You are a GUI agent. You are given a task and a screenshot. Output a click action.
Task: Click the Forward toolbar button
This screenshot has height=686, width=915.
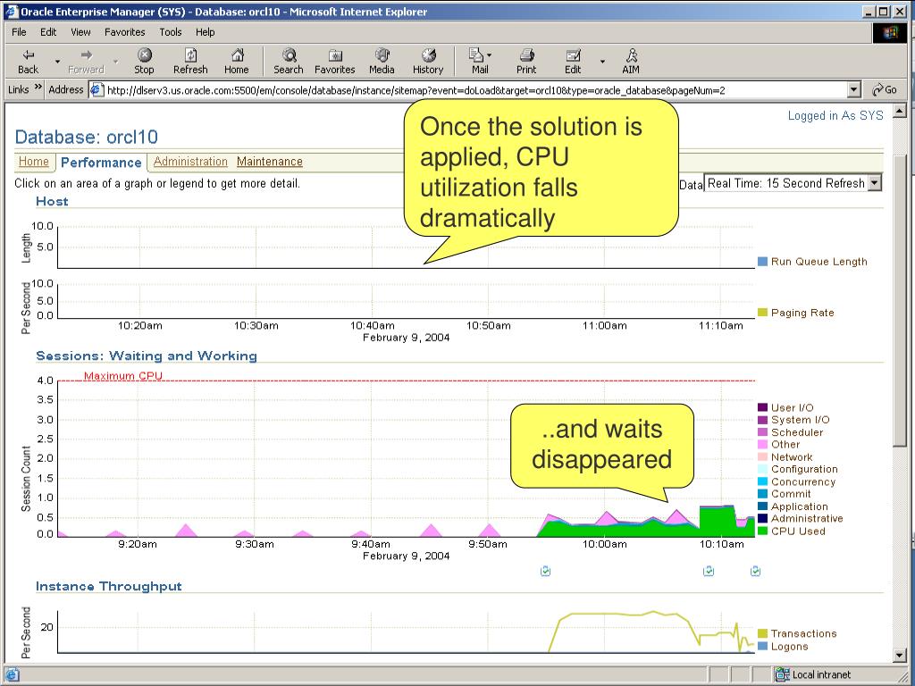[x=86, y=62]
